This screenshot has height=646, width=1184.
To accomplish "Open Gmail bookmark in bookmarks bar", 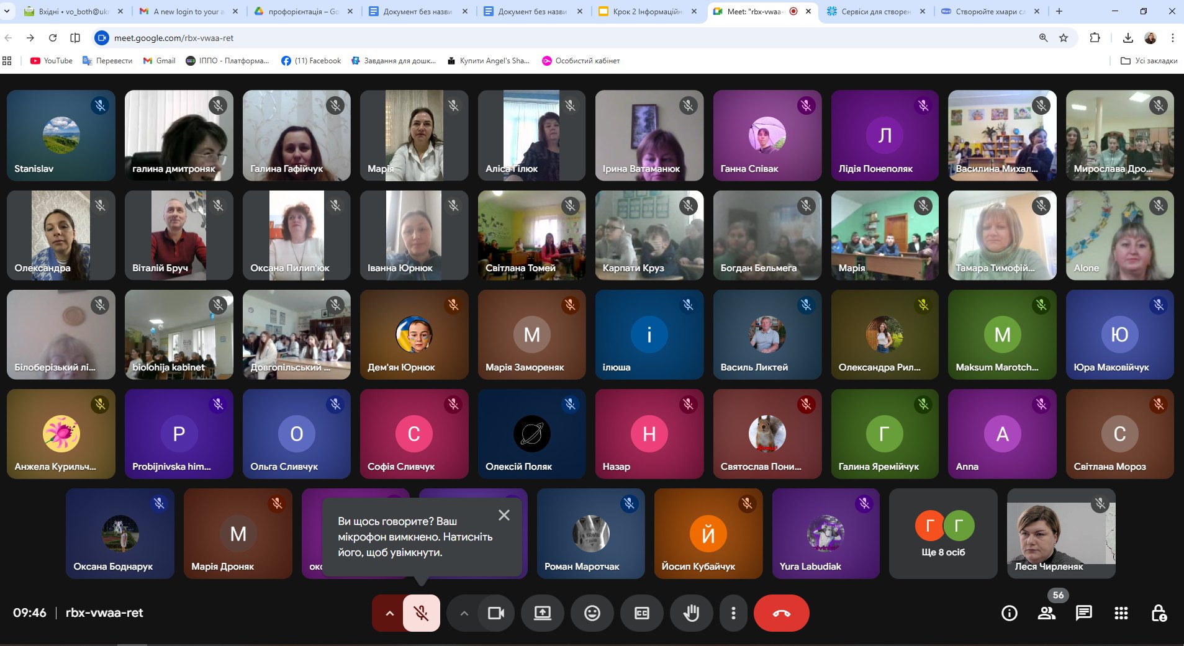I will point(160,61).
